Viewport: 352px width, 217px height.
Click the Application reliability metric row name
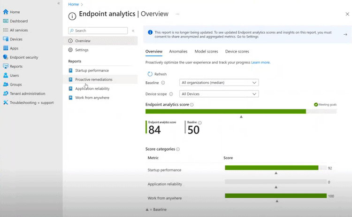pyautogui.click(x=165, y=184)
